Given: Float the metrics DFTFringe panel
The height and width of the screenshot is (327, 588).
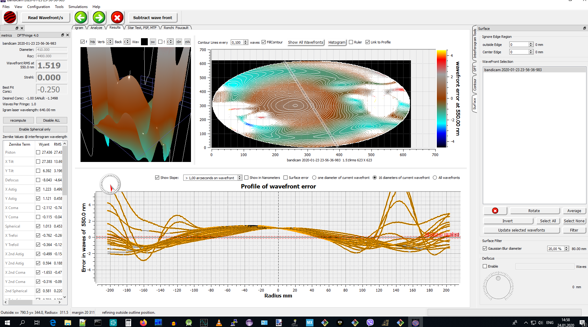Looking at the screenshot, I should coord(63,35).
